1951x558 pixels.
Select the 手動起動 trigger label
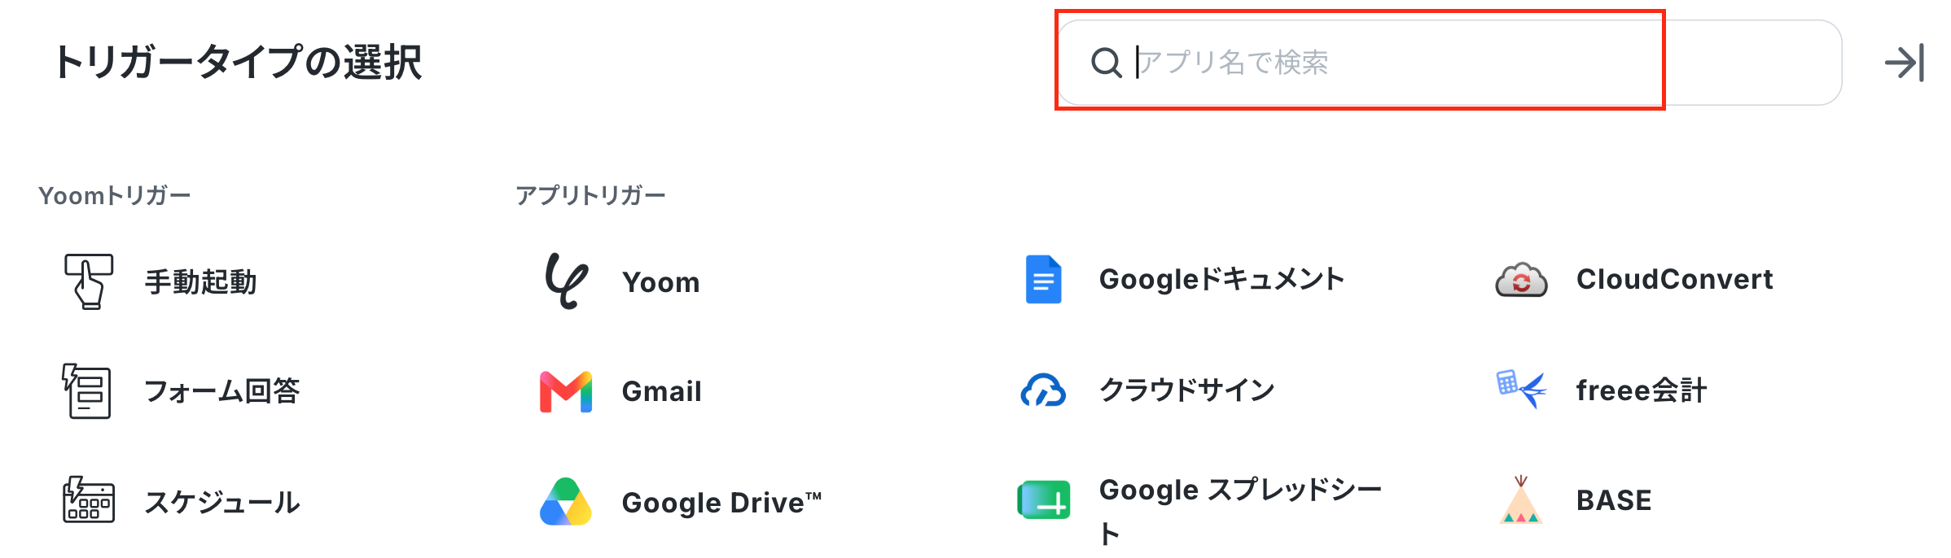(x=201, y=282)
